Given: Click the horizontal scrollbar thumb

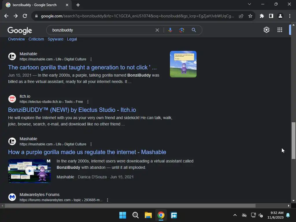Looking at the screenshot, I should [x=130, y=206].
